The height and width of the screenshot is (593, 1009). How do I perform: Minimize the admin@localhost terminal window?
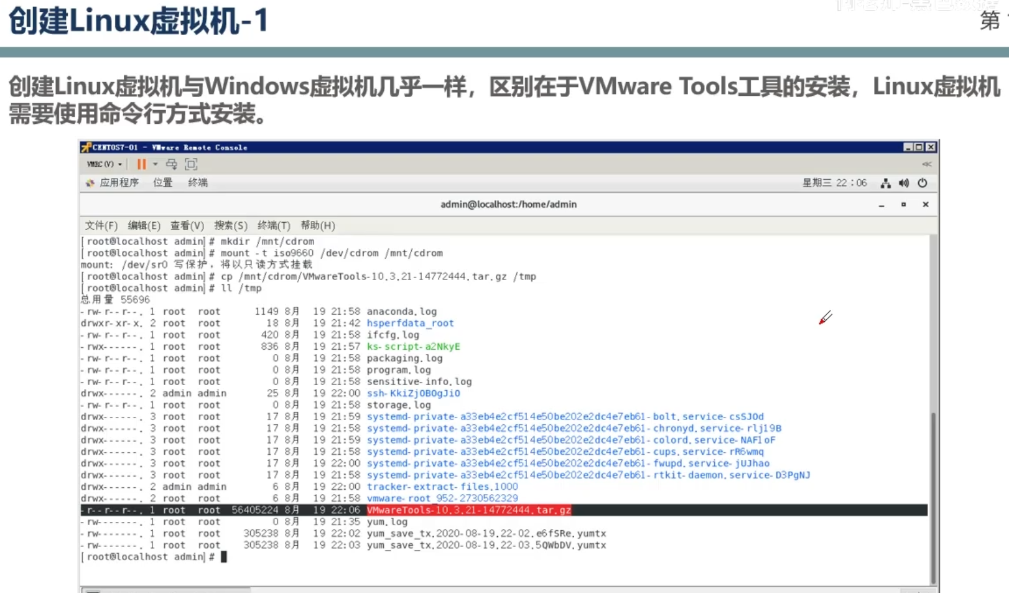tap(881, 205)
